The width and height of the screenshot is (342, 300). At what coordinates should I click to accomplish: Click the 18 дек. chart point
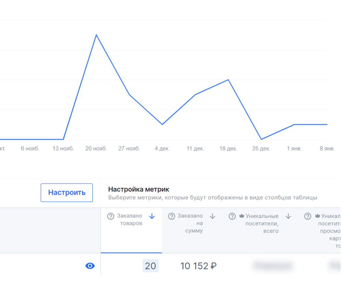pos(228,80)
